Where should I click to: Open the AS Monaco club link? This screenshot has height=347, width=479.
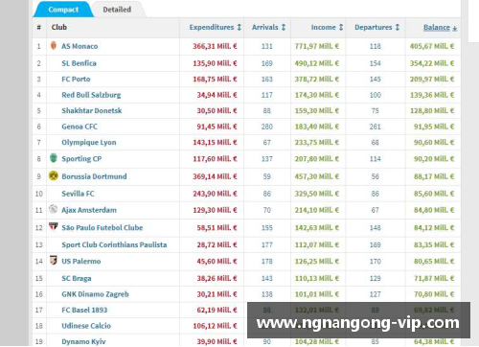pos(80,46)
